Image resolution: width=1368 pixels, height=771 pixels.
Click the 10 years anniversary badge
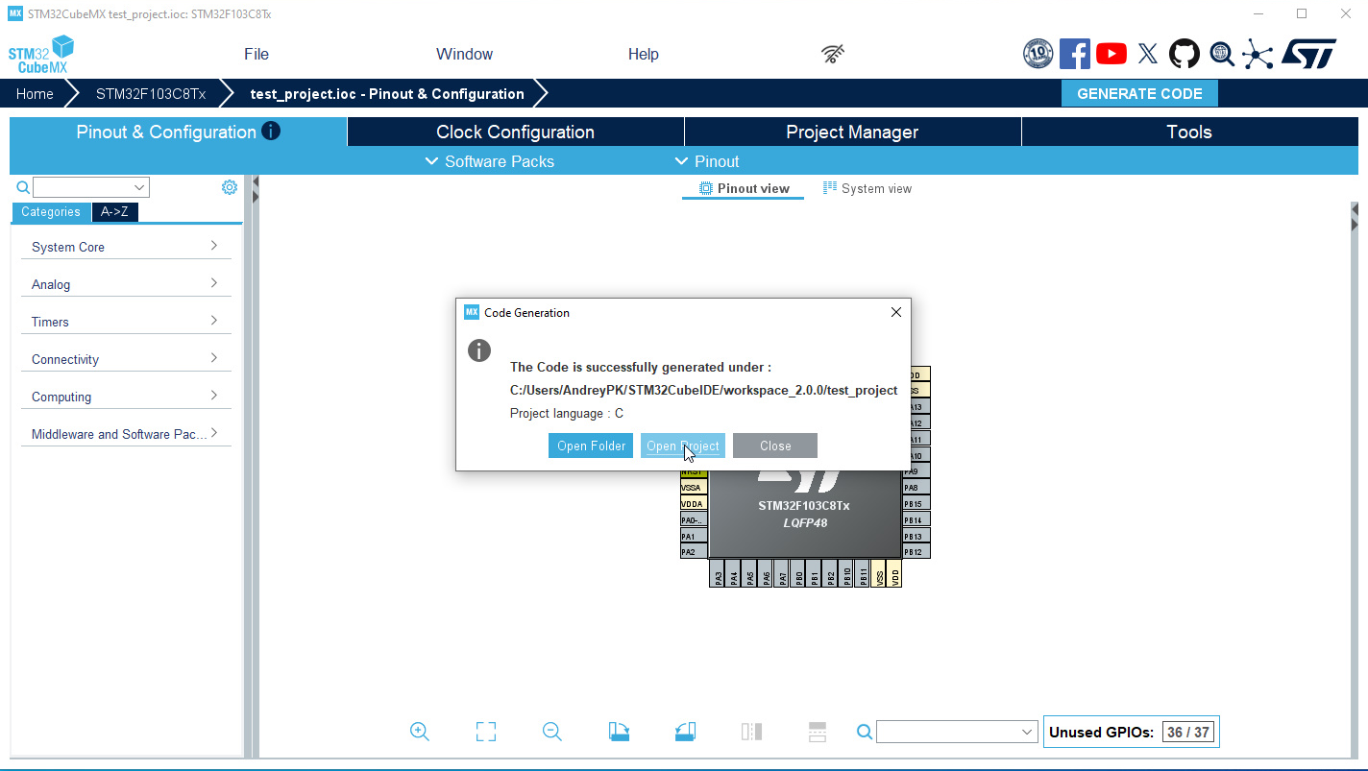click(1038, 54)
